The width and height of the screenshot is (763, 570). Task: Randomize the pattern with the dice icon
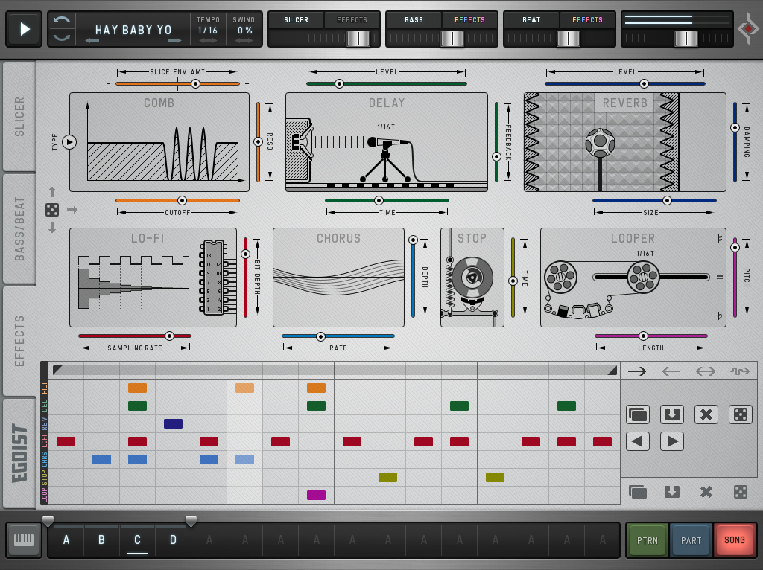pos(740,414)
